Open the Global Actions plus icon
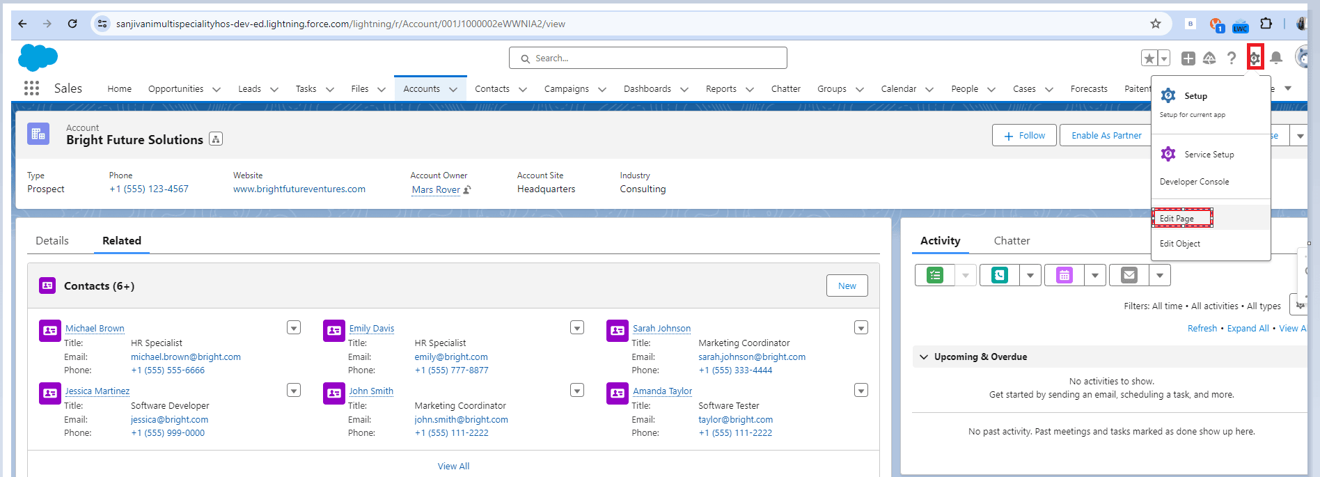Viewport: 1320px width, 477px height. (1188, 58)
